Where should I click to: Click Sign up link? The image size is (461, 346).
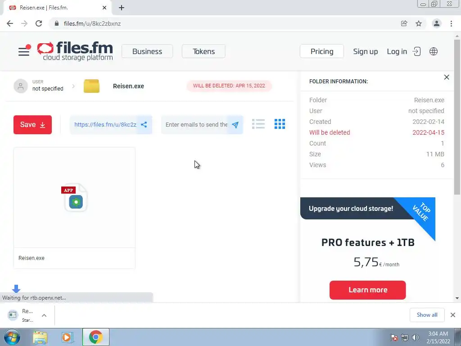[366, 51]
